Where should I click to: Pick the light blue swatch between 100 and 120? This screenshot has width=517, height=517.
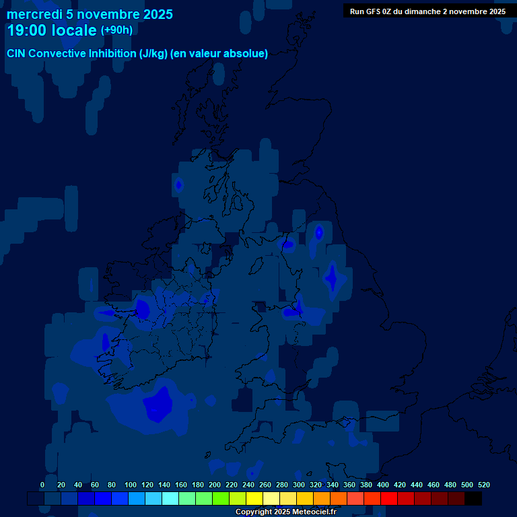[x=137, y=499]
